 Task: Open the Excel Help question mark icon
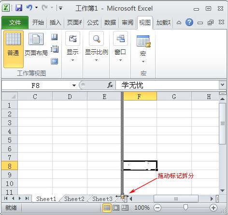coord(189,22)
